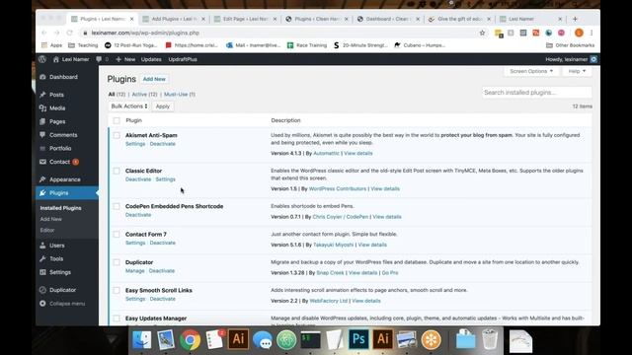The height and width of the screenshot is (355, 632).
Task: Open Users in the sidebar
Action: [57, 246]
